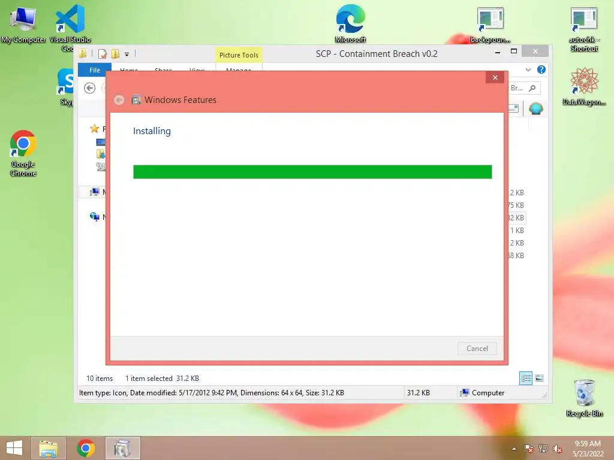
Task: Launch Microsoft Edge desktop shortcut
Action: coord(350,23)
